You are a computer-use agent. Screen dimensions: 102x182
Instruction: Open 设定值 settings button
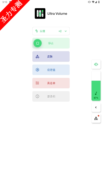tap(51, 70)
